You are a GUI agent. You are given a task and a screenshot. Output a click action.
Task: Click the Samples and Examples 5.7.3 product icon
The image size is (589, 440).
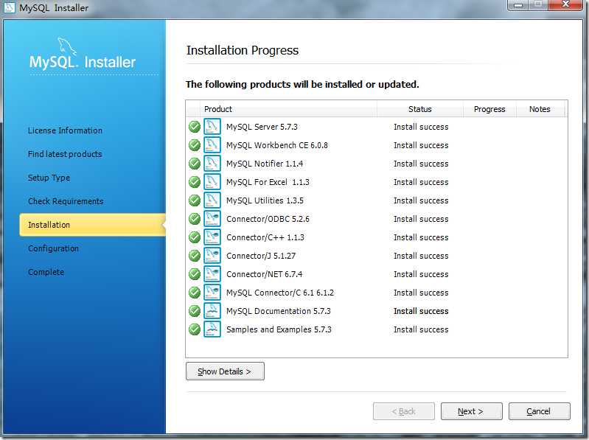coord(212,329)
